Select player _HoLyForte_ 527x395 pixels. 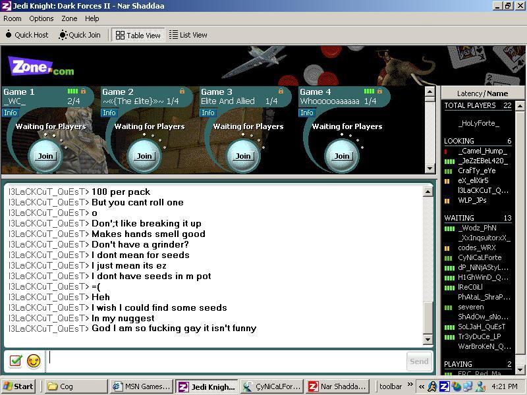(x=479, y=123)
